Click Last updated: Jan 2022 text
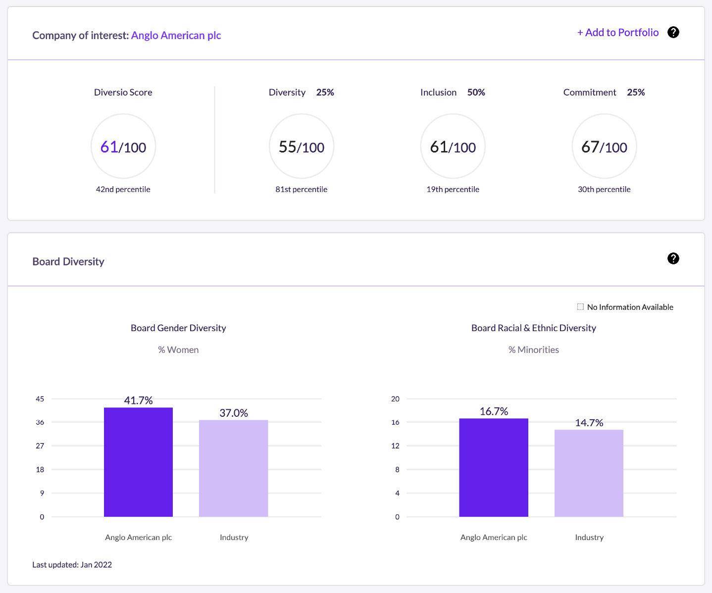Image resolution: width=712 pixels, height=593 pixels. 72,564
